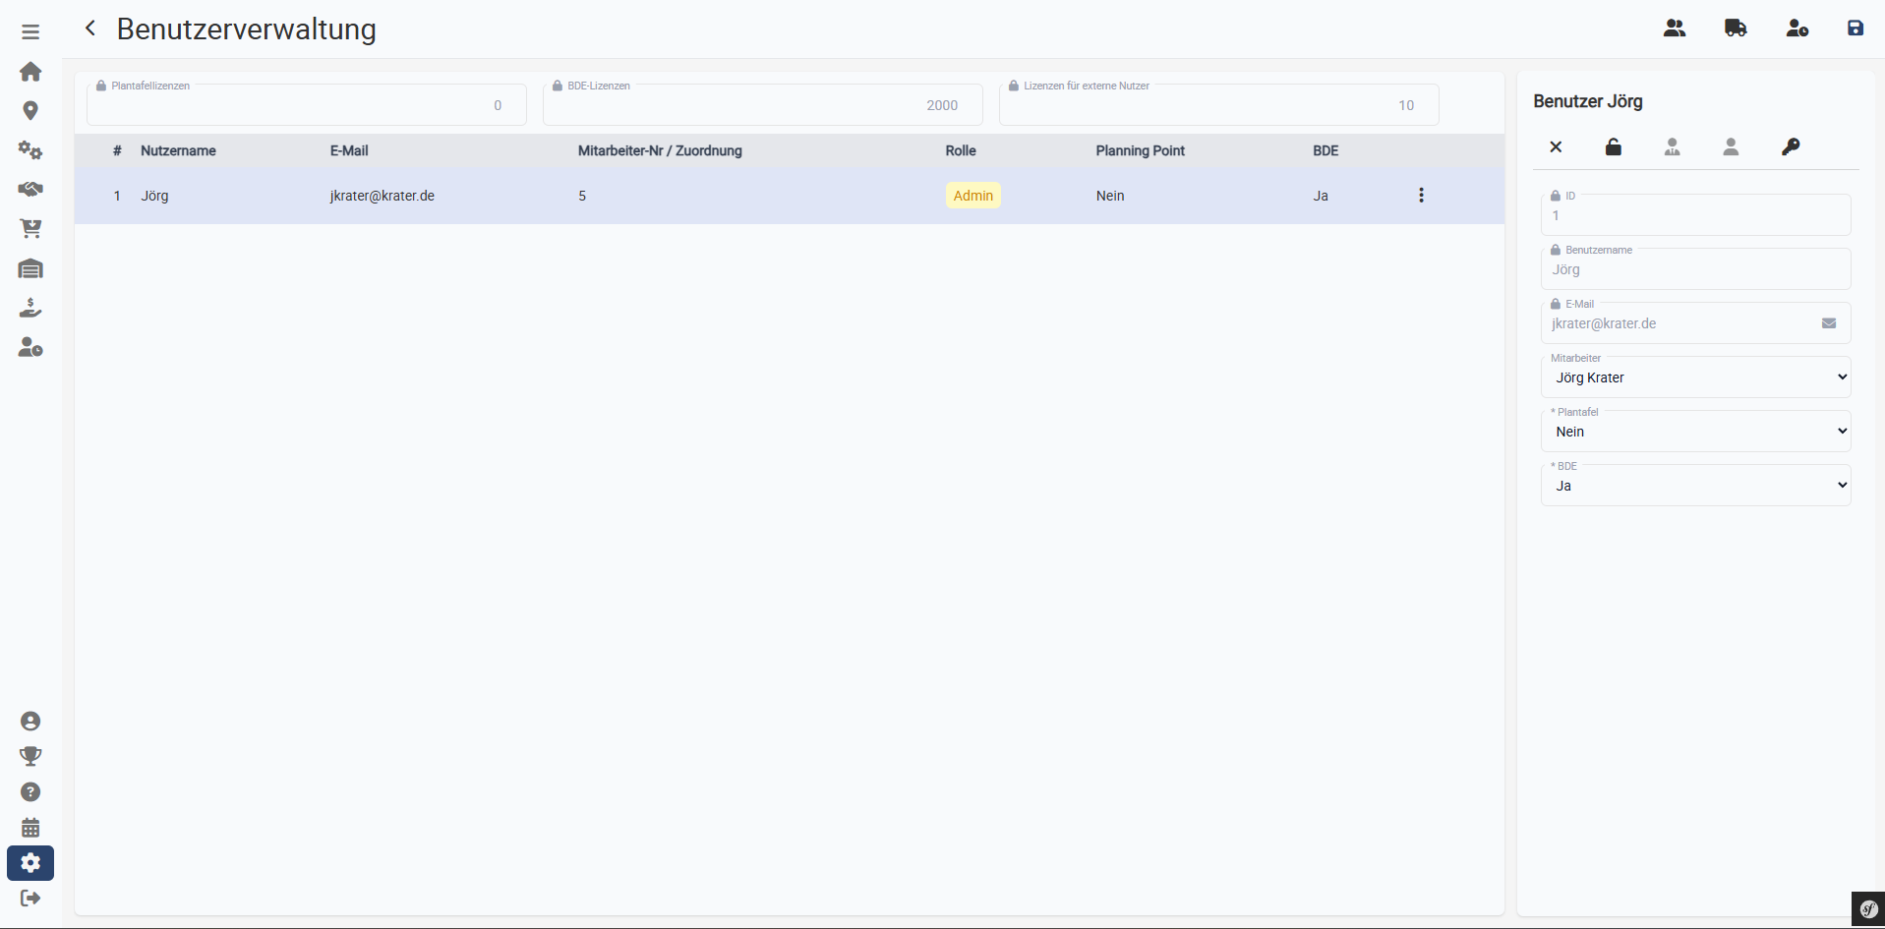The height and width of the screenshot is (929, 1885).
Task: Open the row actions menu for user Jörg
Action: (x=1422, y=195)
